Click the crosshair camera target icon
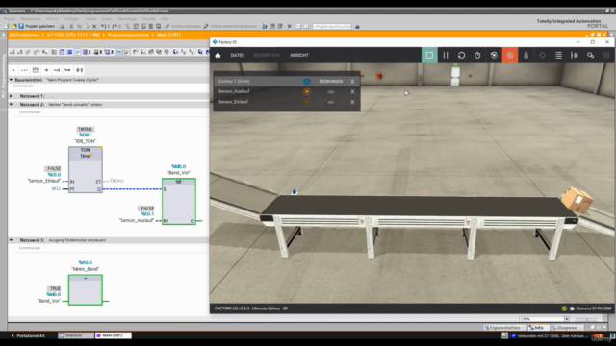The width and height of the screenshot is (616, 346). click(x=542, y=56)
